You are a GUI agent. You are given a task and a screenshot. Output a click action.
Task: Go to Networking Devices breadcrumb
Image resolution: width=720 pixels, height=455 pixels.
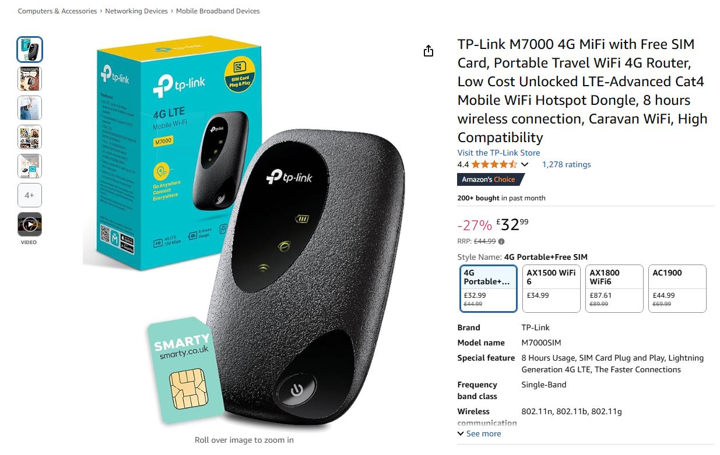click(136, 11)
